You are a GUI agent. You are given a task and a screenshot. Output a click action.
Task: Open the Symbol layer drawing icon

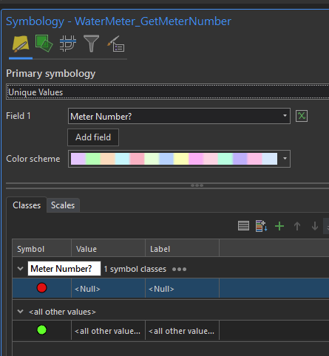pyautogui.click(x=67, y=44)
